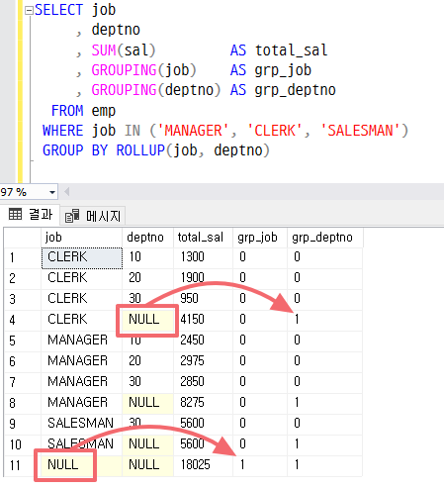
Task: Click the grp_deptno alias in the query editor
Action: pos(296,90)
